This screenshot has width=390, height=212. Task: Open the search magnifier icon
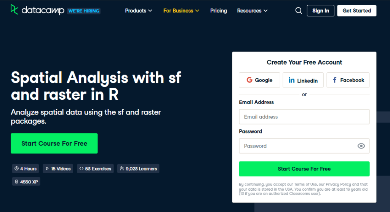click(299, 11)
